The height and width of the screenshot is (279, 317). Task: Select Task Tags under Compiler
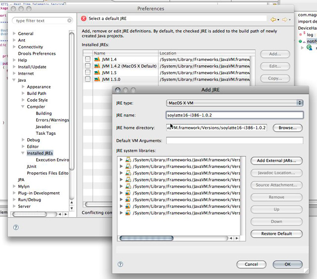pyautogui.click(x=46, y=133)
